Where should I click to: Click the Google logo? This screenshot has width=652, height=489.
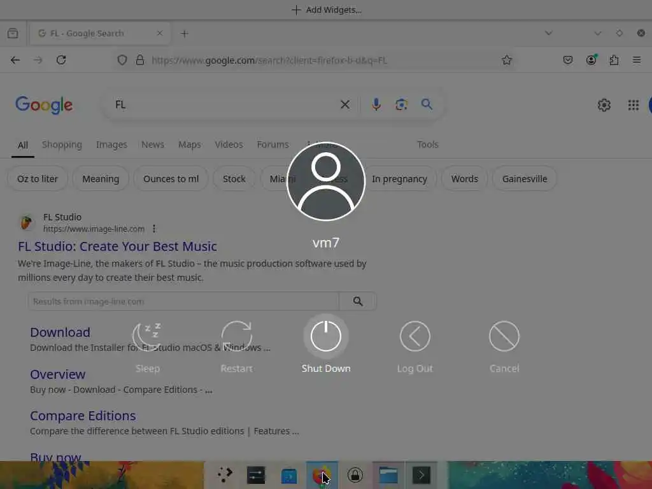click(44, 105)
